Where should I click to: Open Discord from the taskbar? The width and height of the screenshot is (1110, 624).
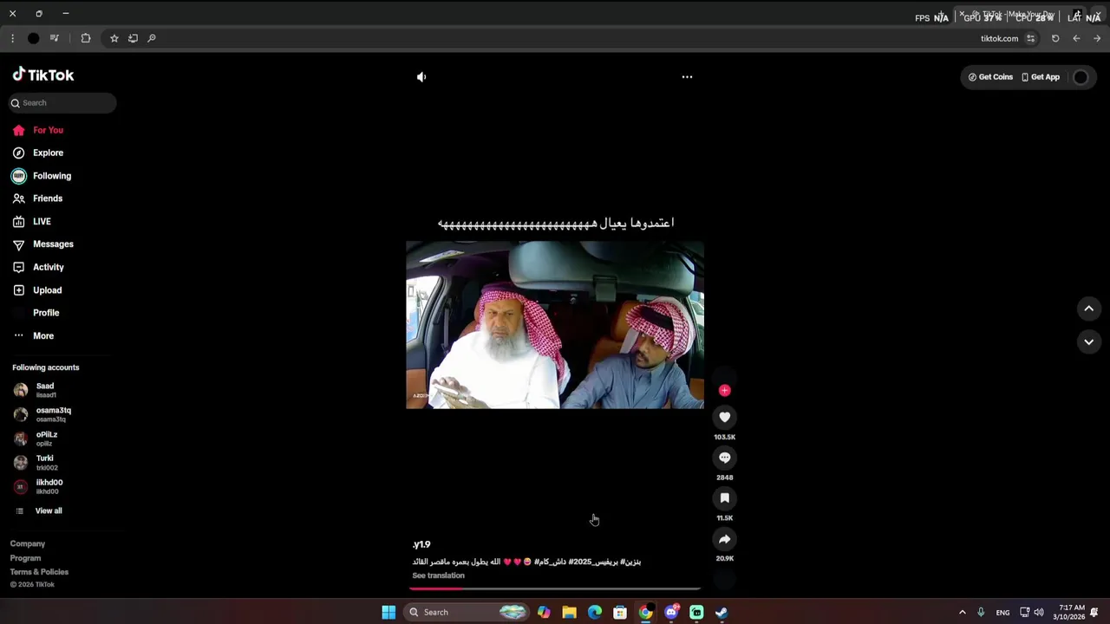pos(671,612)
